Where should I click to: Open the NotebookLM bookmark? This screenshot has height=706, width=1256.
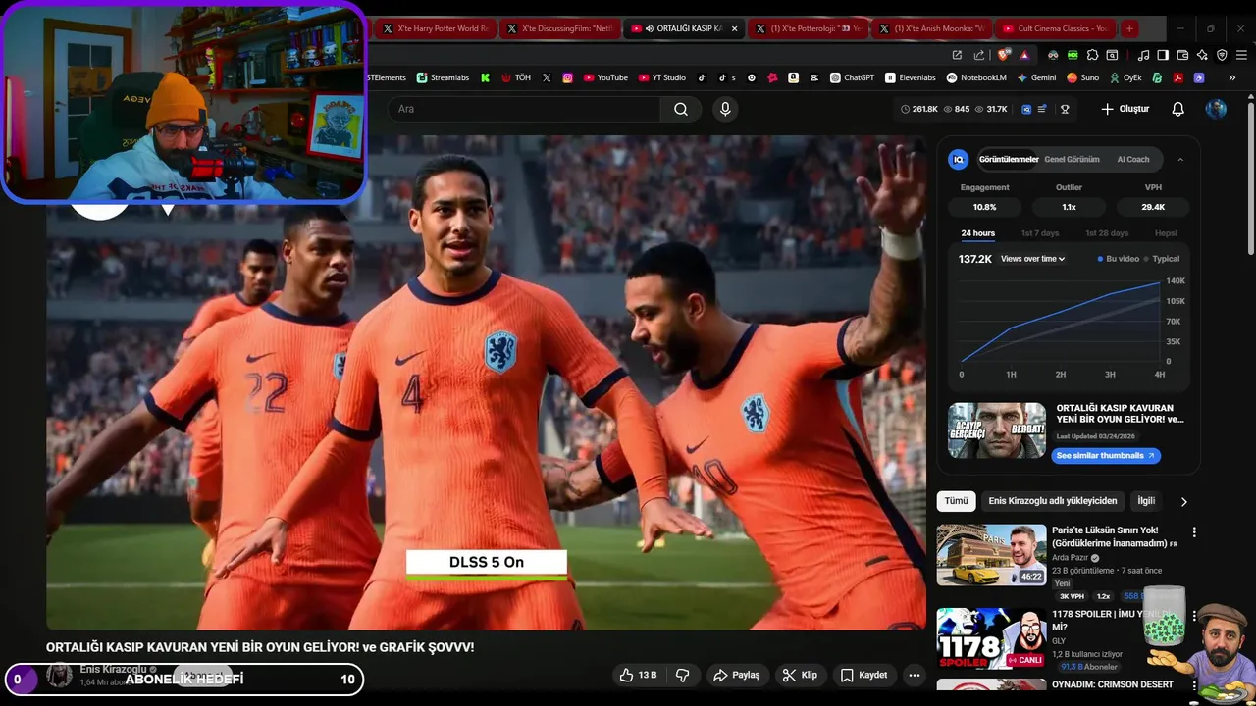tap(976, 77)
